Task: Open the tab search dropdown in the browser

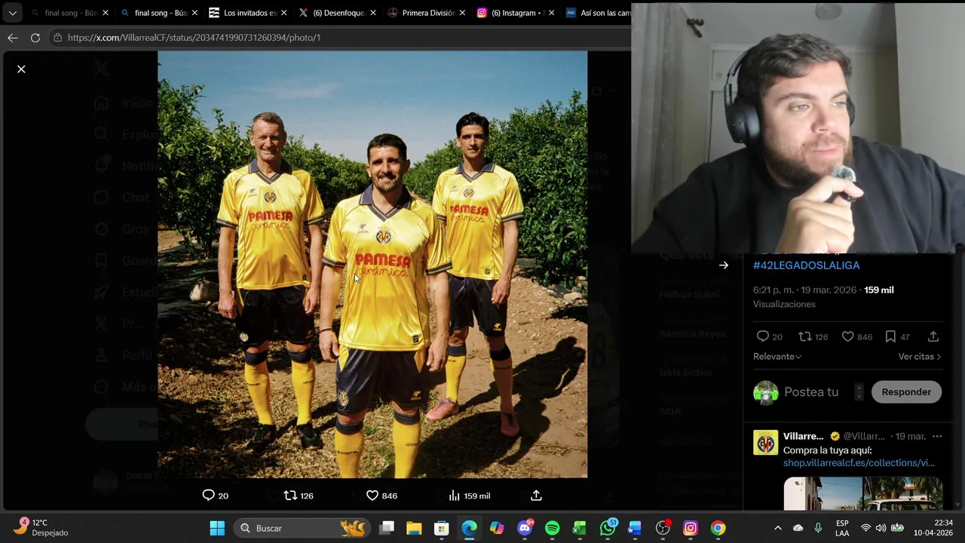Action: click(13, 13)
